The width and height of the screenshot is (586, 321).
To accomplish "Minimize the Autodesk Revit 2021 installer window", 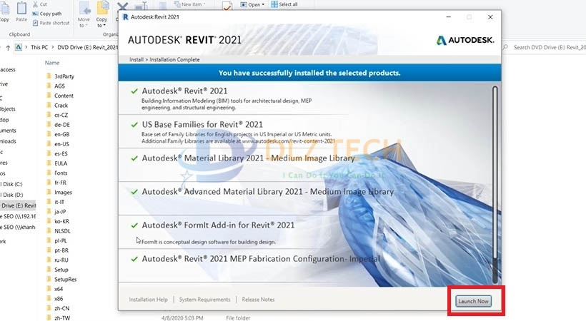I will [x=449, y=17].
